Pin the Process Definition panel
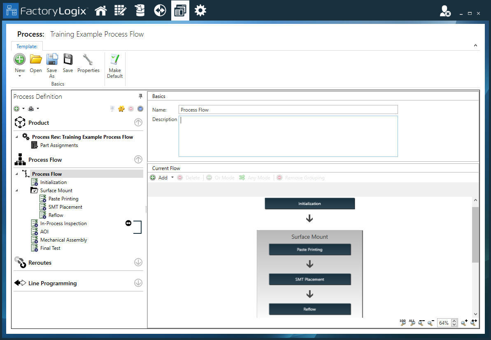 click(x=140, y=96)
